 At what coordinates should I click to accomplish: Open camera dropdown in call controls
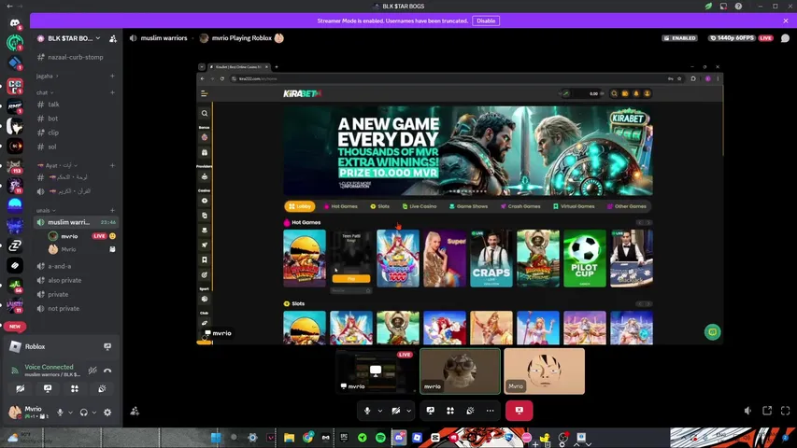coord(408,411)
